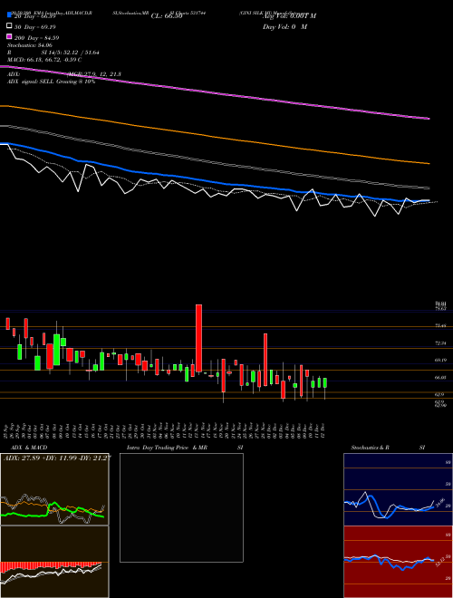Click the first red candlestick at chart start
The height and width of the screenshot is (598, 453).
(7, 323)
